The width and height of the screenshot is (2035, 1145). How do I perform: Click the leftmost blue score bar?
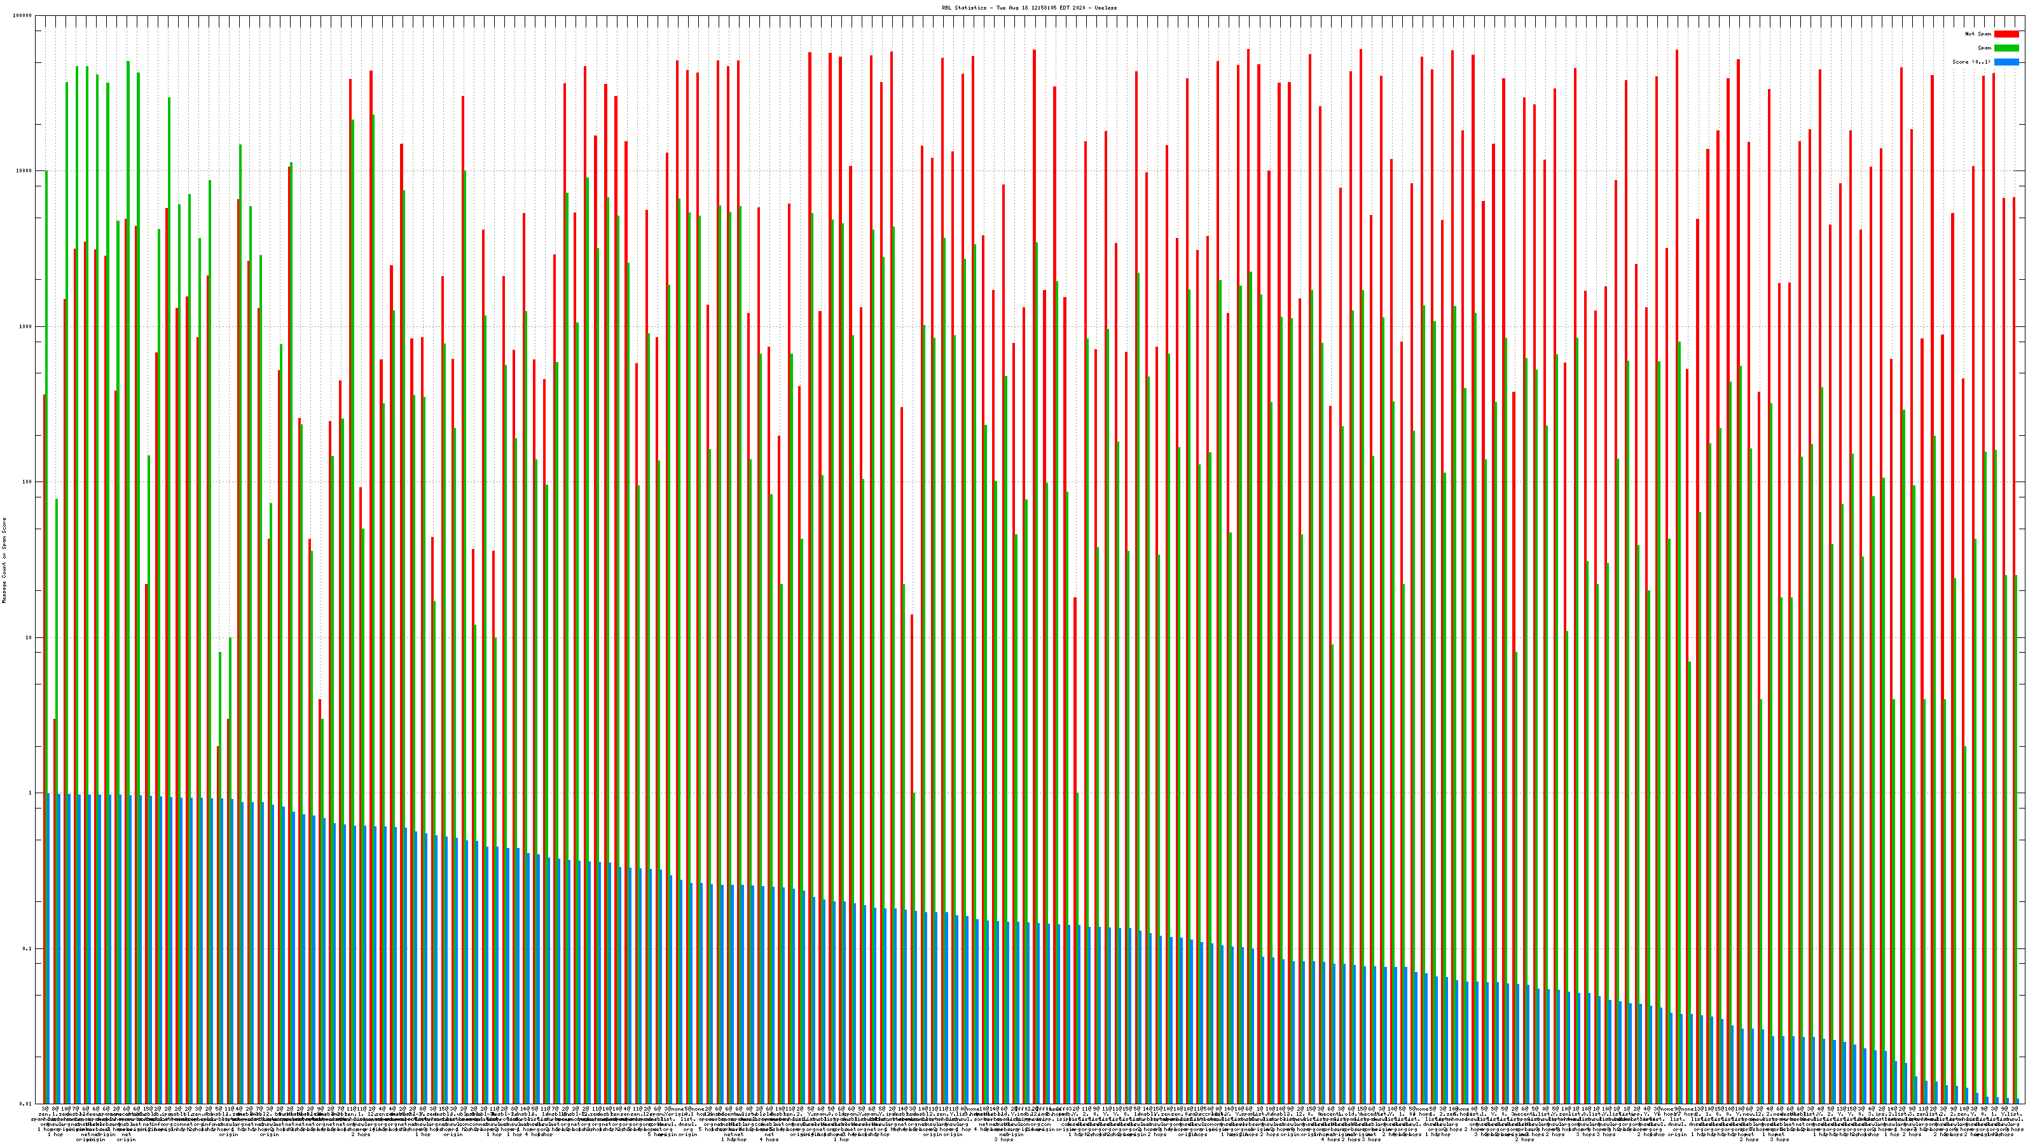point(49,948)
